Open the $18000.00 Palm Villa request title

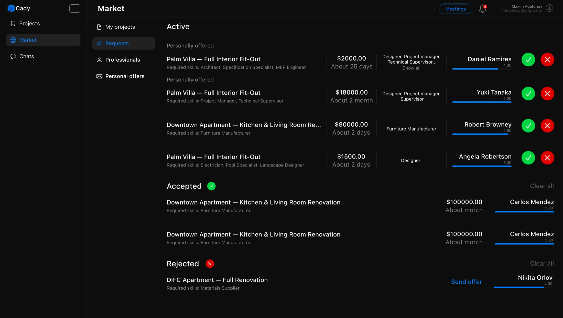213,93
